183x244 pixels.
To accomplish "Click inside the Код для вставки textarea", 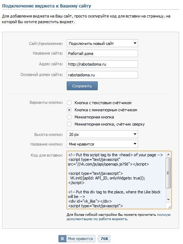I will click(116, 180).
